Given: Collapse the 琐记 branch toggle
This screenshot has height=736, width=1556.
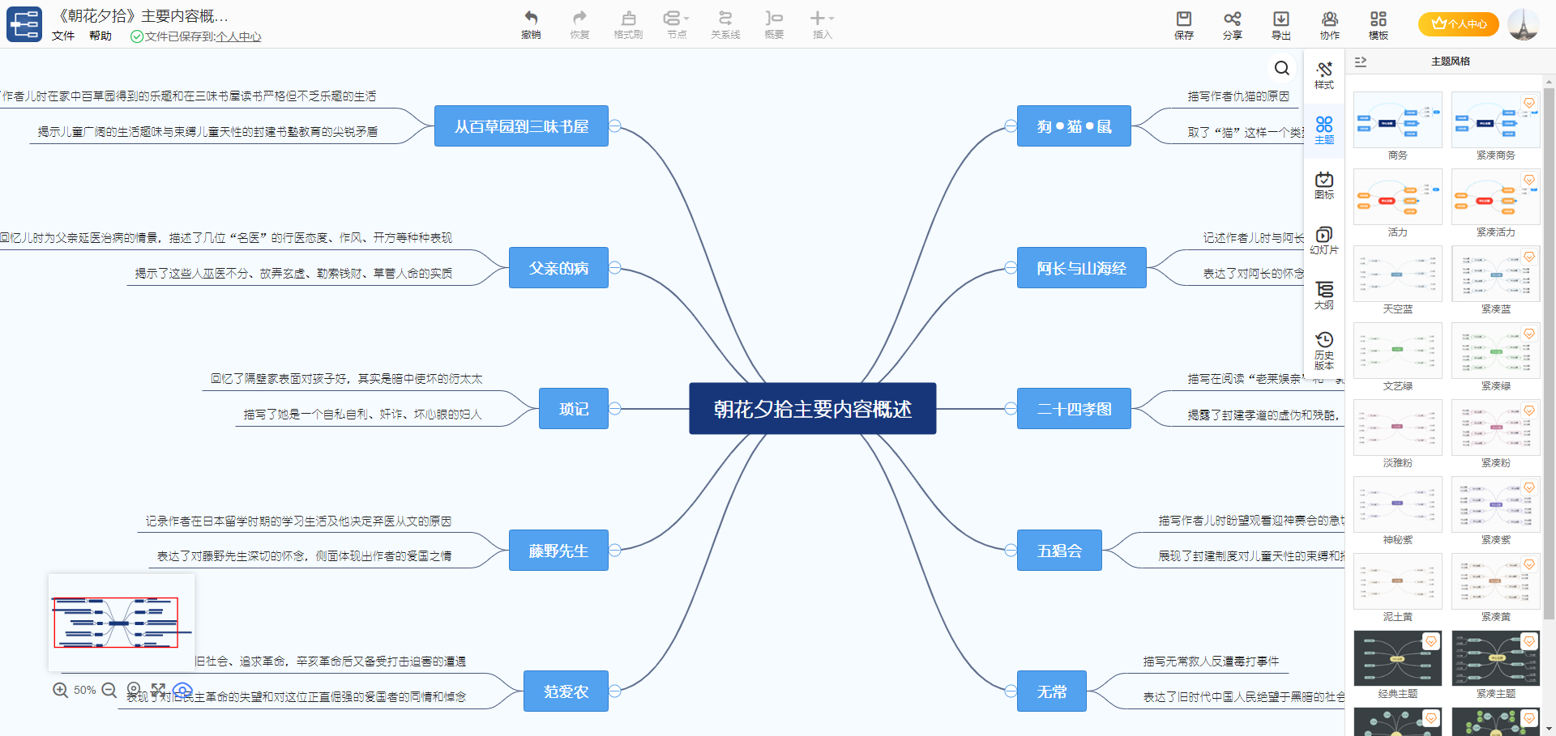Looking at the screenshot, I should point(615,408).
